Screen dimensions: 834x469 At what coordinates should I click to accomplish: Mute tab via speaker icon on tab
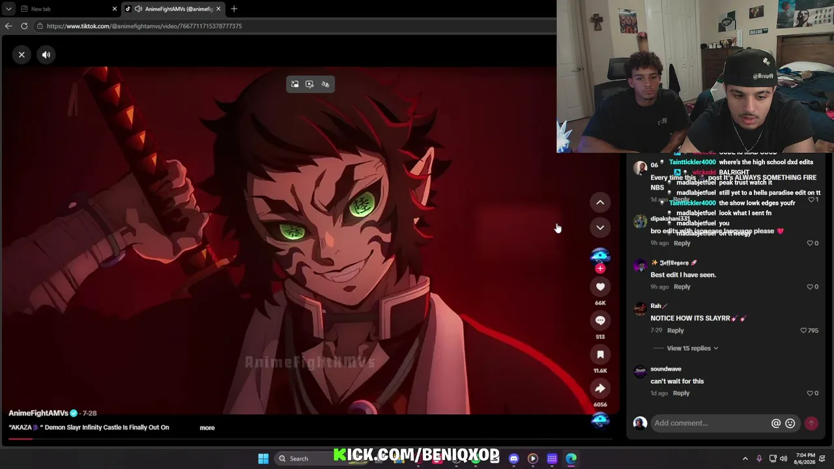(x=138, y=9)
